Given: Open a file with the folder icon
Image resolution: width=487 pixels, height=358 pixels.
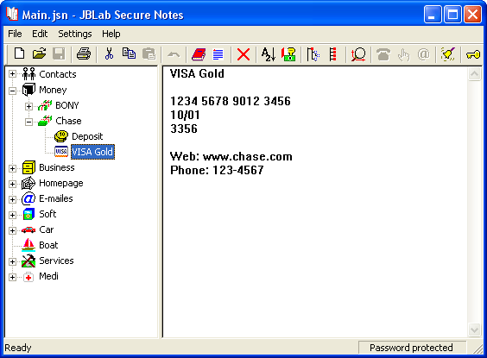Looking at the screenshot, I should point(39,54).
